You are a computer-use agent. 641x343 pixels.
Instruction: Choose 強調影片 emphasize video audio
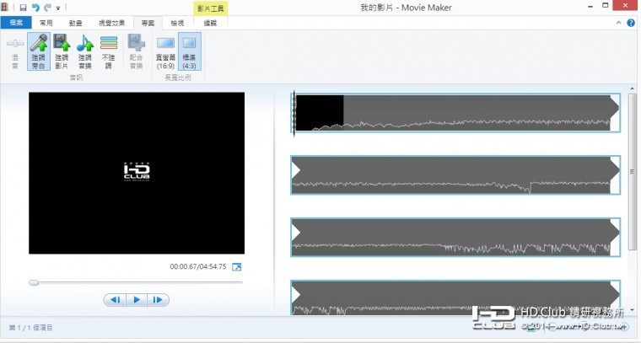tap(62, 52)
